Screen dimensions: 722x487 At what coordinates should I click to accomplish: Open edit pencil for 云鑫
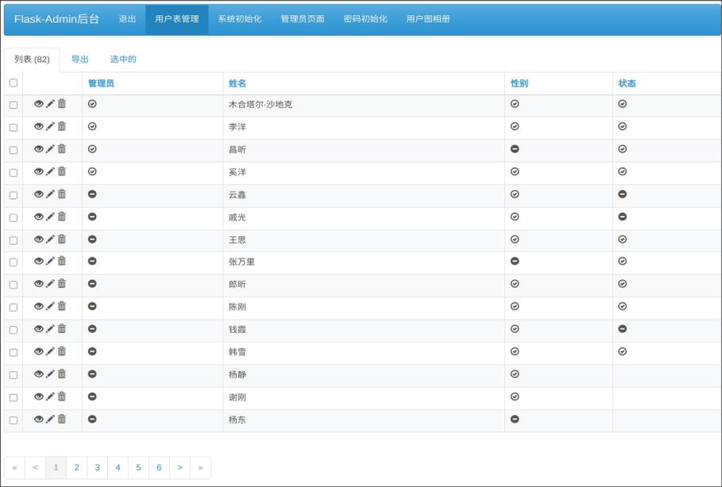click(x=50, y=194)
